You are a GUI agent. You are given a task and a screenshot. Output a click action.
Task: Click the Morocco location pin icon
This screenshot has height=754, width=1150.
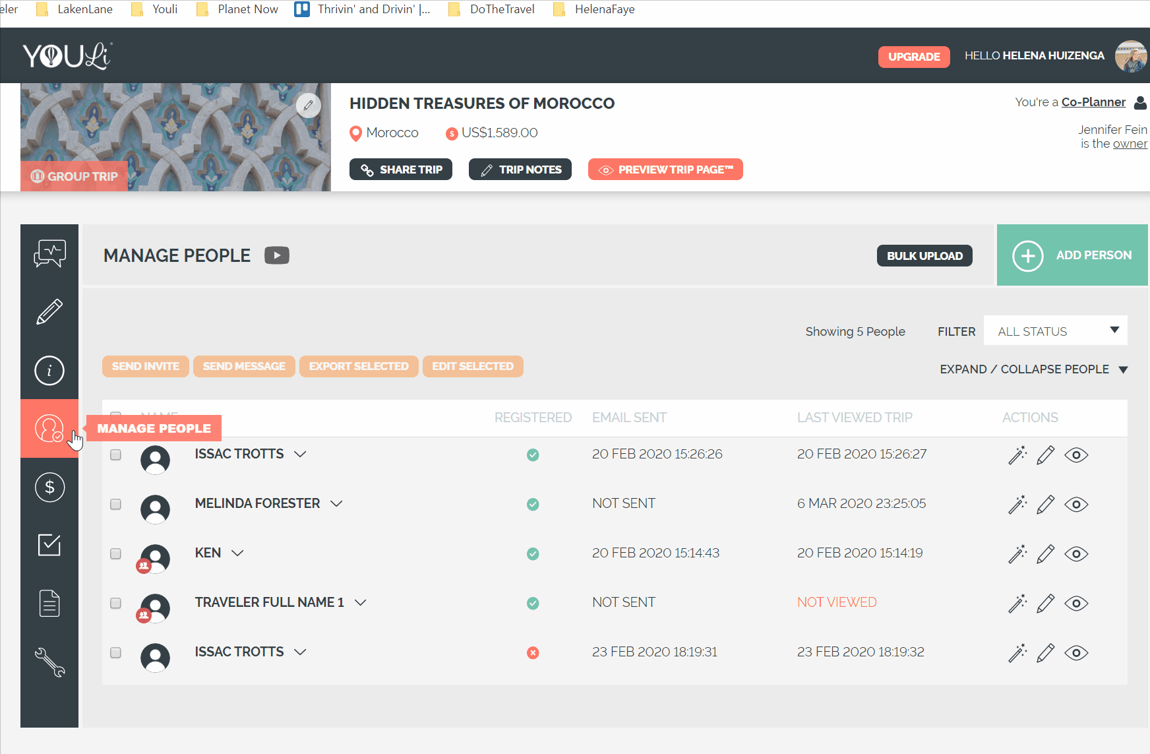coord(355,133)
